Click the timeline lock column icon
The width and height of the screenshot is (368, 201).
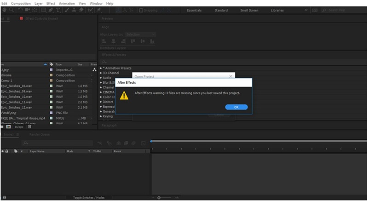pos(7,151)
